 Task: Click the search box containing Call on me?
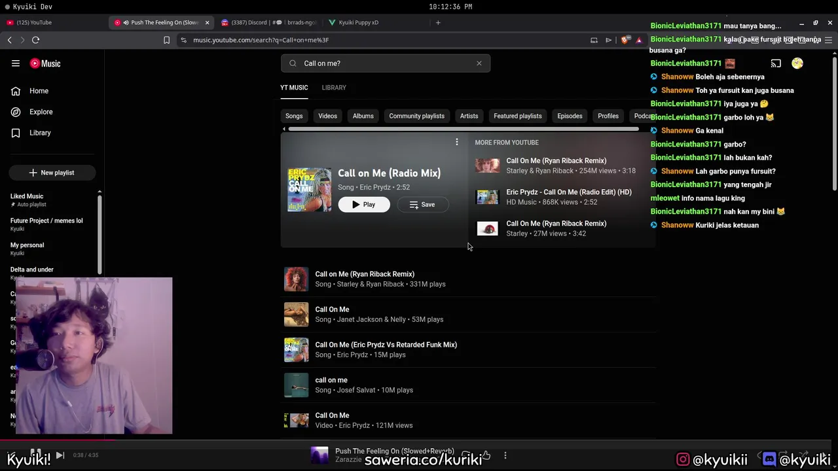point(386,63)
